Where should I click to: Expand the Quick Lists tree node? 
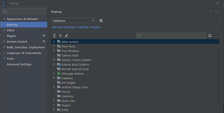click(x=54, y=100)
